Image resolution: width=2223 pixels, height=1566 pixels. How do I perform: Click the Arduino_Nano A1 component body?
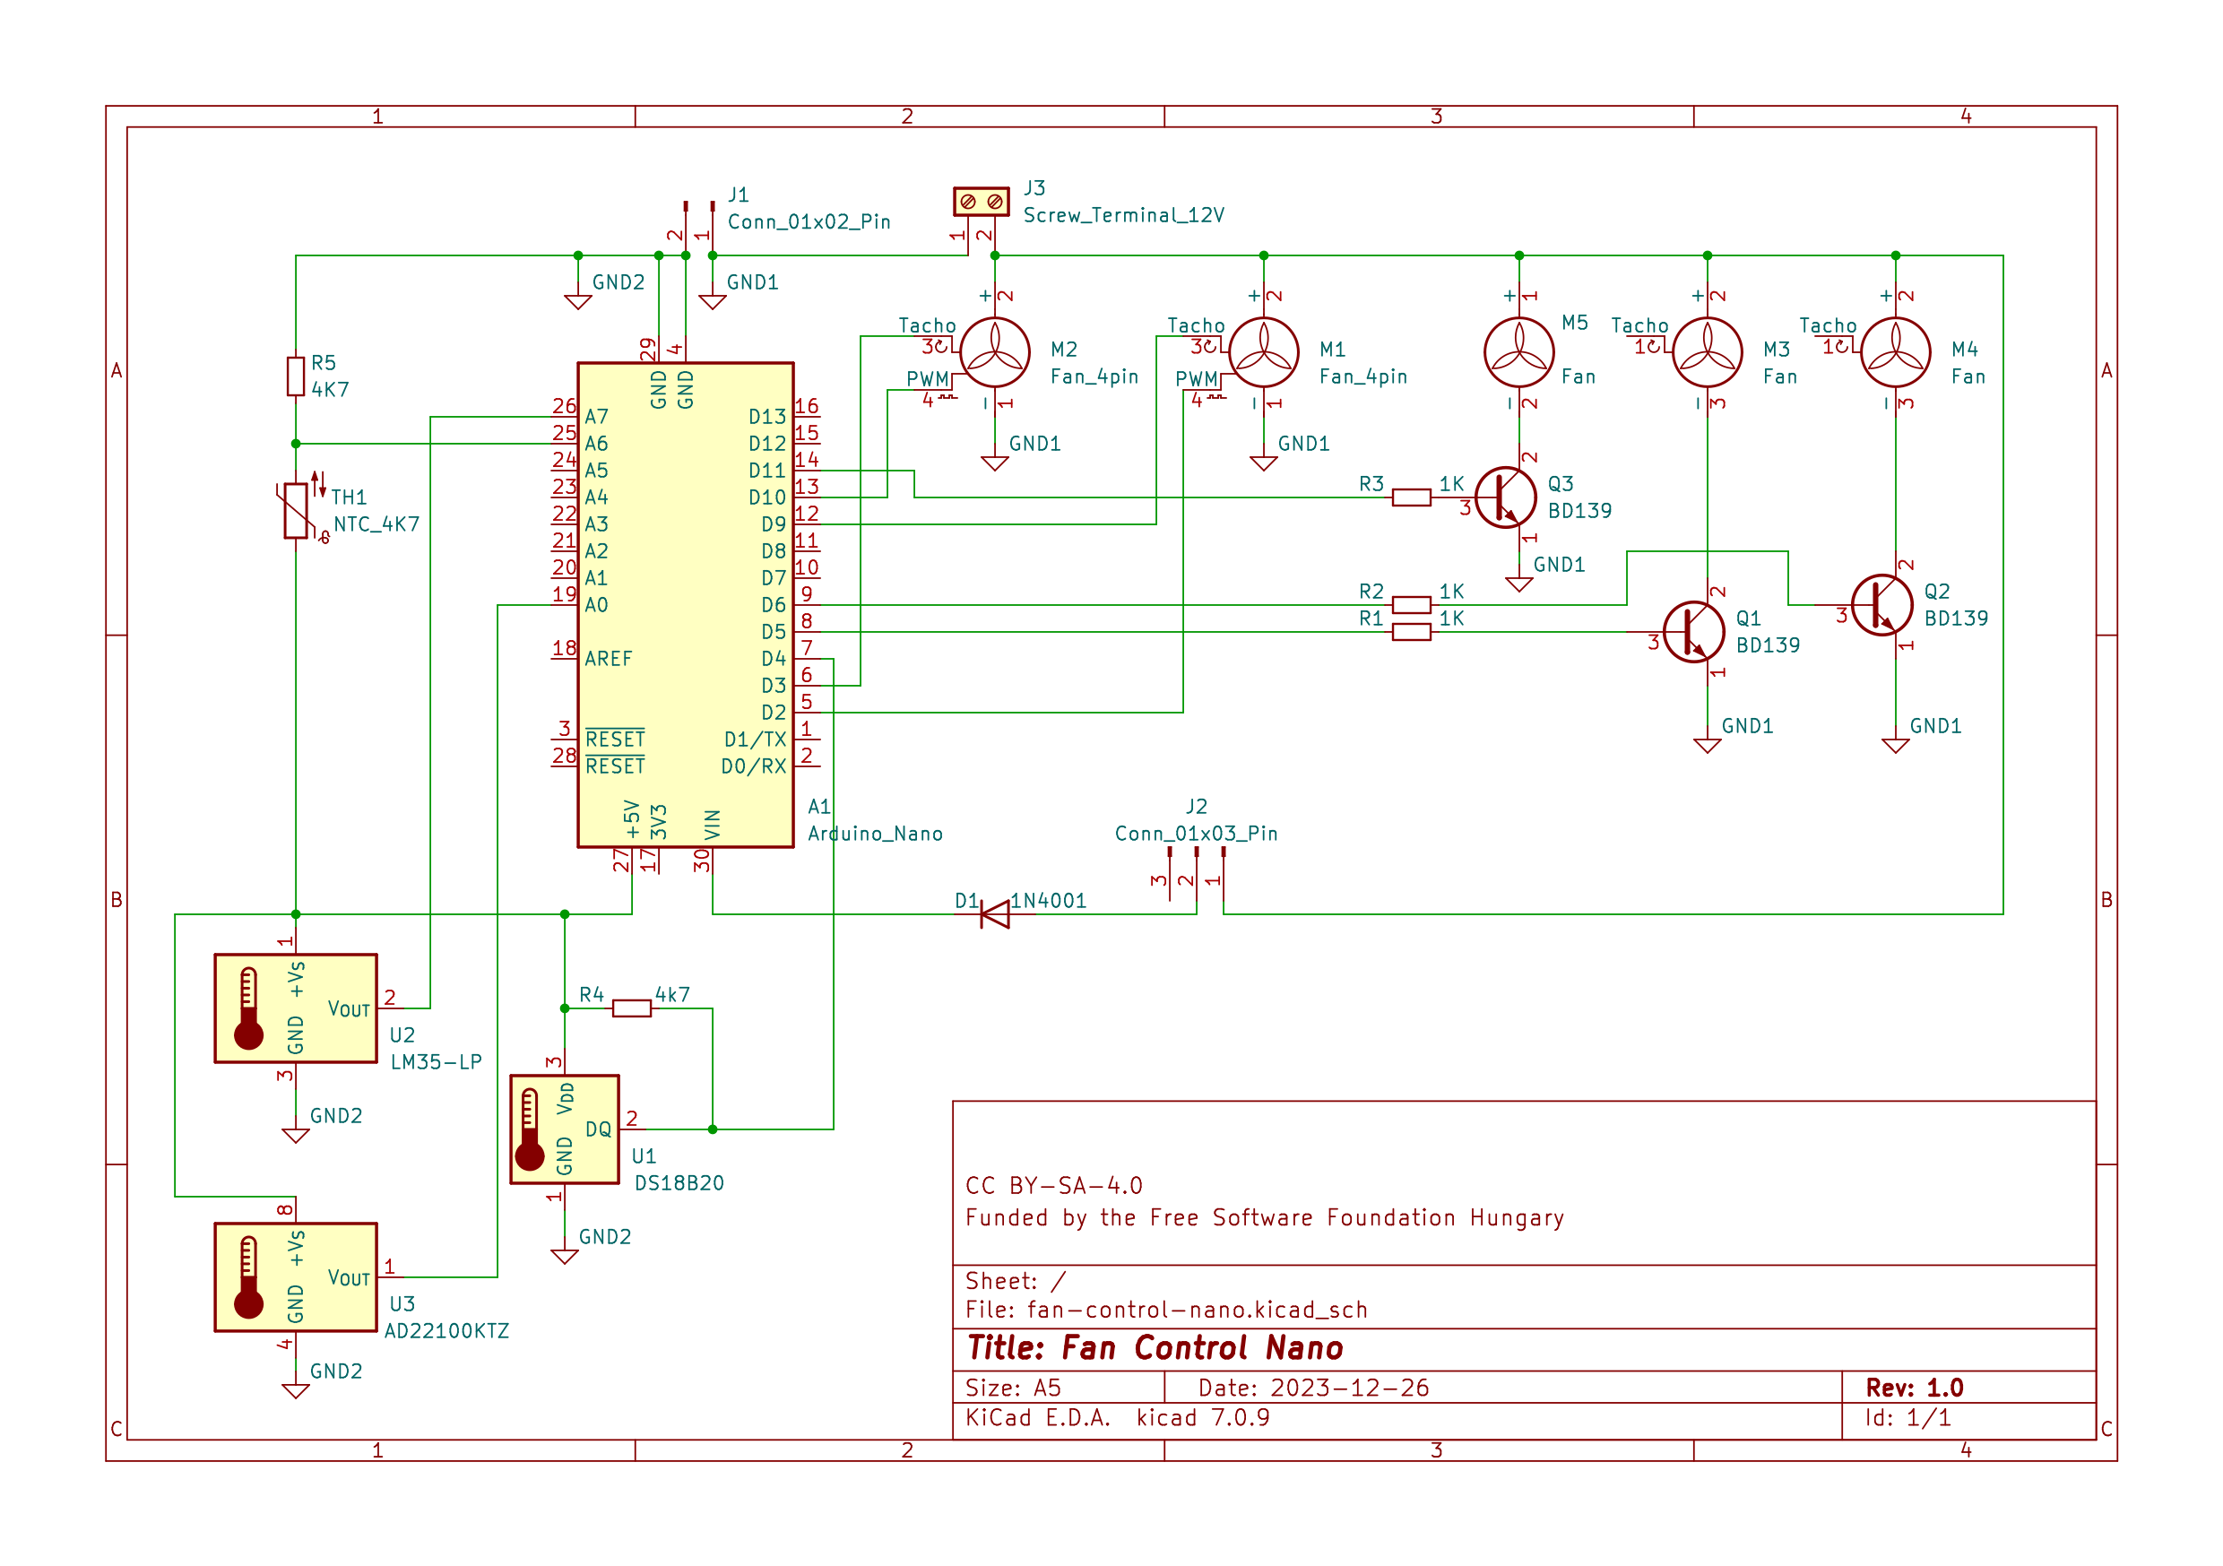[685, 604]
